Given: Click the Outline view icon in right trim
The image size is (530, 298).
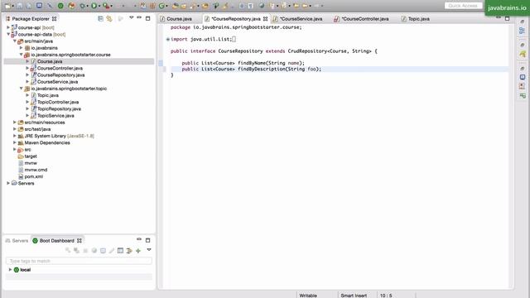Looking at the screenshot, I should tap(523, 31).
